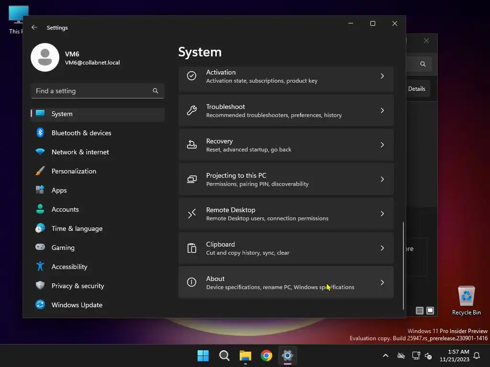Open taskbar Search
Viewport: 490px width, 367px height.
coord(224,356)
